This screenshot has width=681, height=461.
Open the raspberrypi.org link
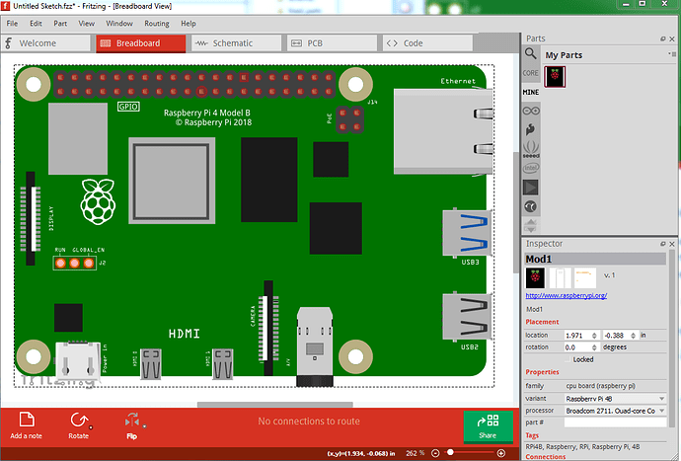click(567, 295)
